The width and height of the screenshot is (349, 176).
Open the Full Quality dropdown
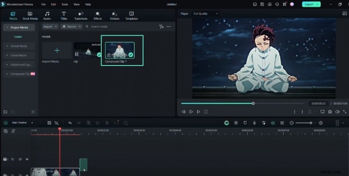tap(205, 14)
